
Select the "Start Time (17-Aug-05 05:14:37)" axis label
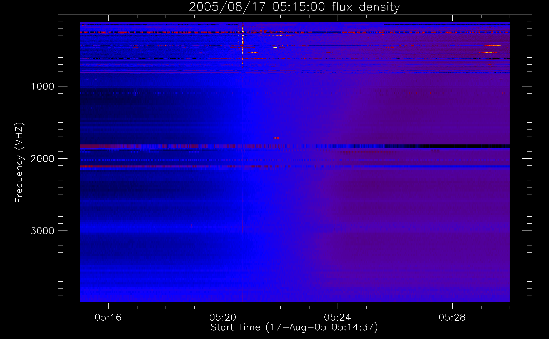click(x=294, y=327)
